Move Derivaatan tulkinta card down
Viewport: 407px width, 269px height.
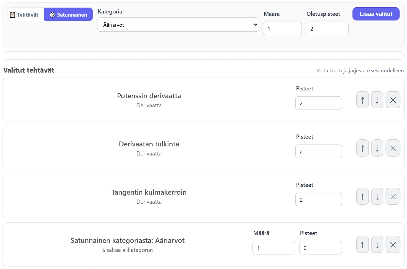[x=377, y=148]
